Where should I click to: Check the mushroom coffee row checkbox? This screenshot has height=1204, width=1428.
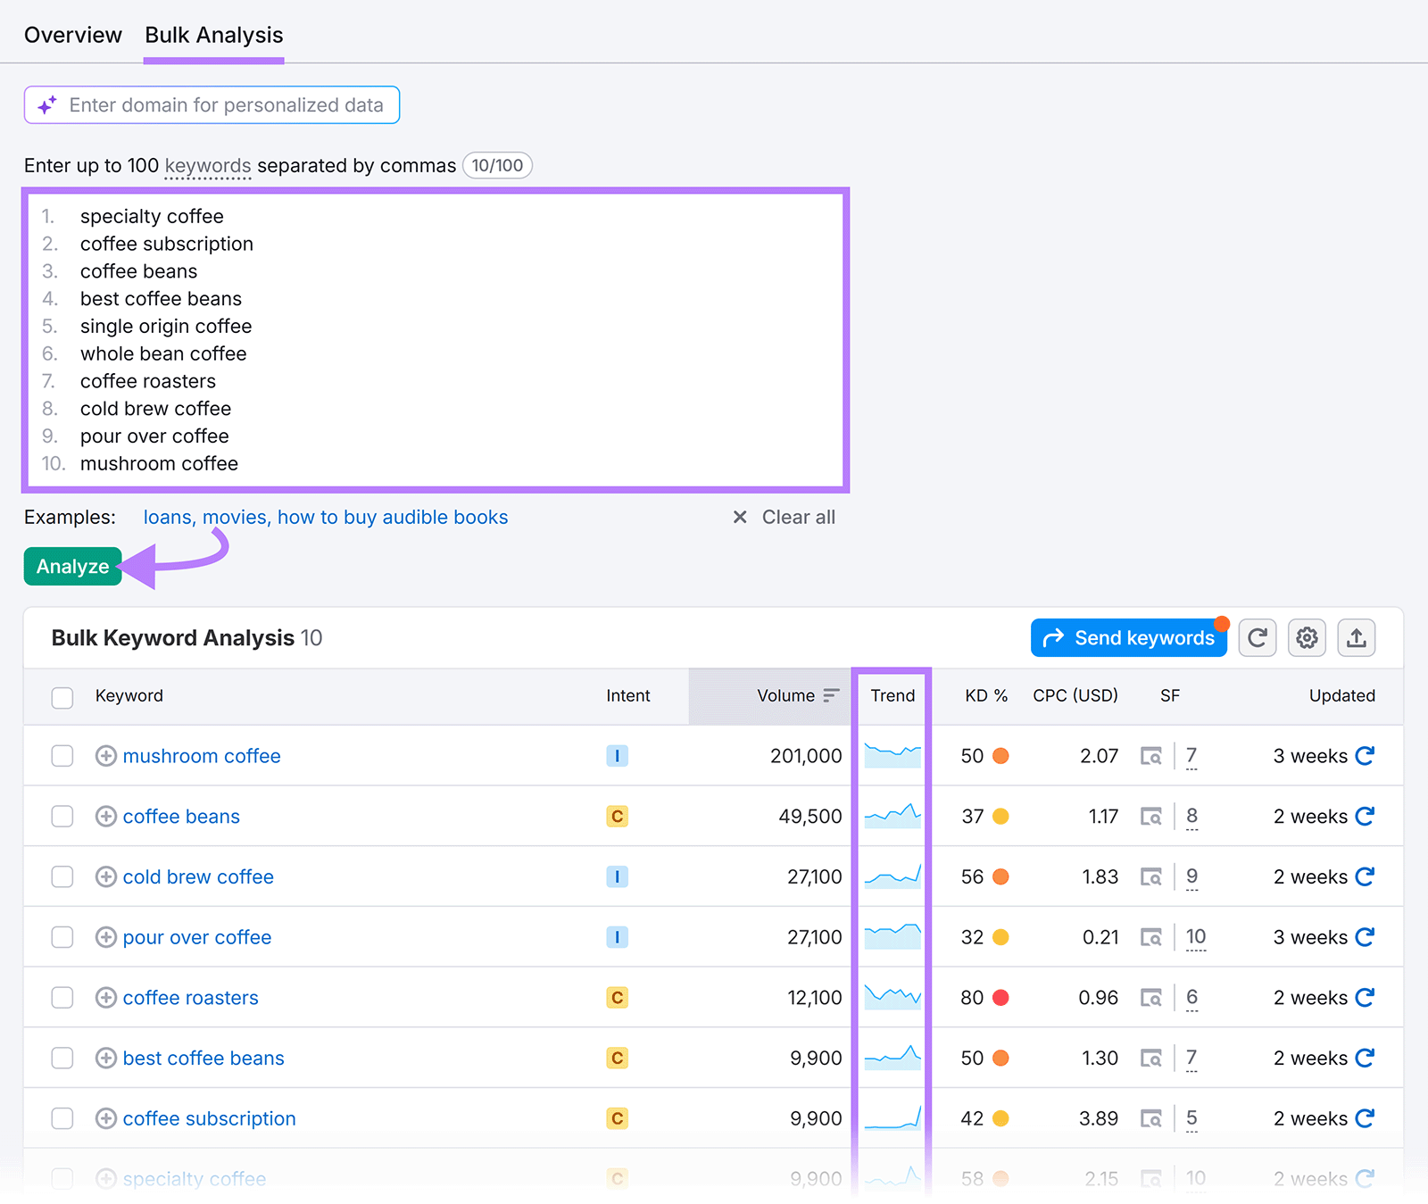tap(62, 756)
